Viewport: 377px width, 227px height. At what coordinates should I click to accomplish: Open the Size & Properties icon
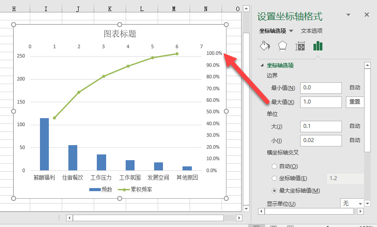coord(300,46)
